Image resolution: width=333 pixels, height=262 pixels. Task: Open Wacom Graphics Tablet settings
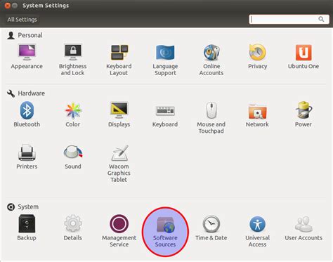coord(119,164)
